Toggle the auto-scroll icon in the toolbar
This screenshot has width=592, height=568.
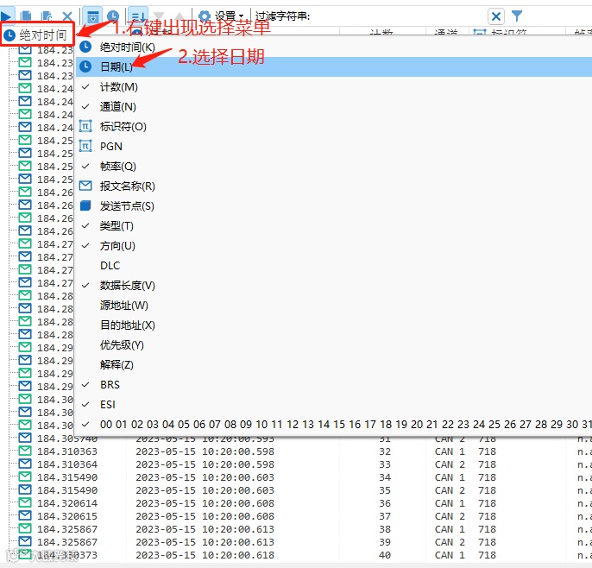point(93,16)
